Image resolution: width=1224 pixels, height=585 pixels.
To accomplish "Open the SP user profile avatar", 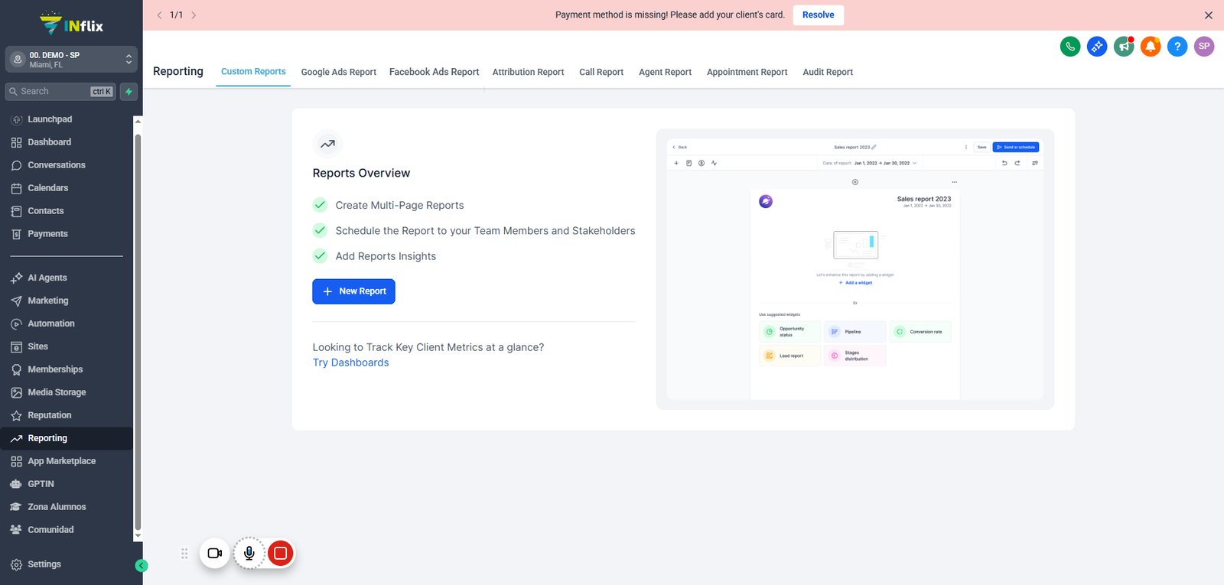I will click(x=1204, y=47).
